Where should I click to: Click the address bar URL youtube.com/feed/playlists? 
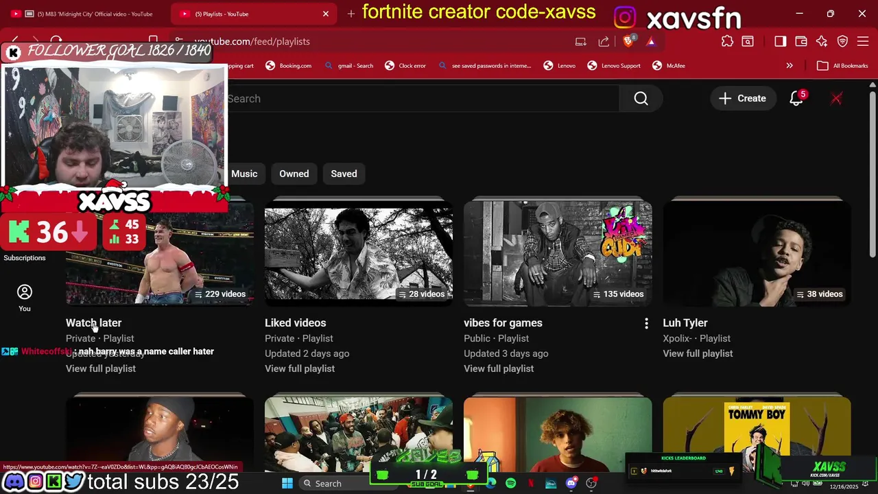coord(252,41)
